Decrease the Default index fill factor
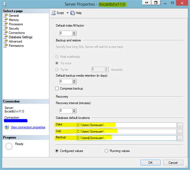This screenshot has height=170, width=190. [x=74, y=34]
